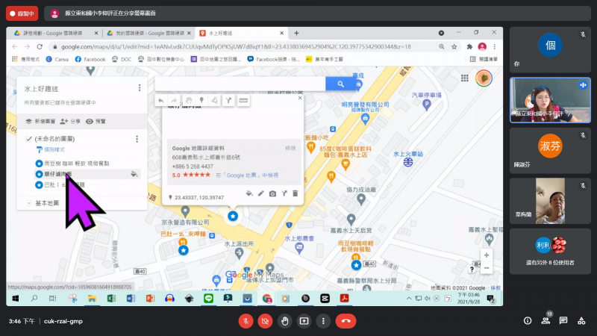Open Meet more options three-dot button

pos(323,321)
